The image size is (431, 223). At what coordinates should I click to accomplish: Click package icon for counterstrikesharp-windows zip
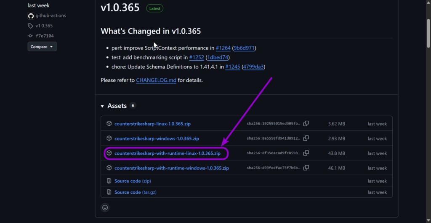point(109,138)
